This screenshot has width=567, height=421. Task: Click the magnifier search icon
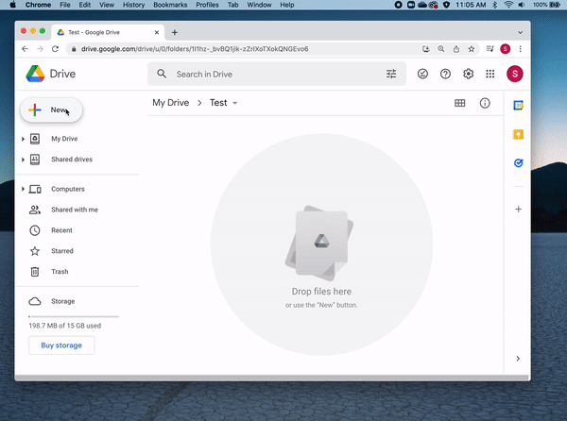[162, 74]
